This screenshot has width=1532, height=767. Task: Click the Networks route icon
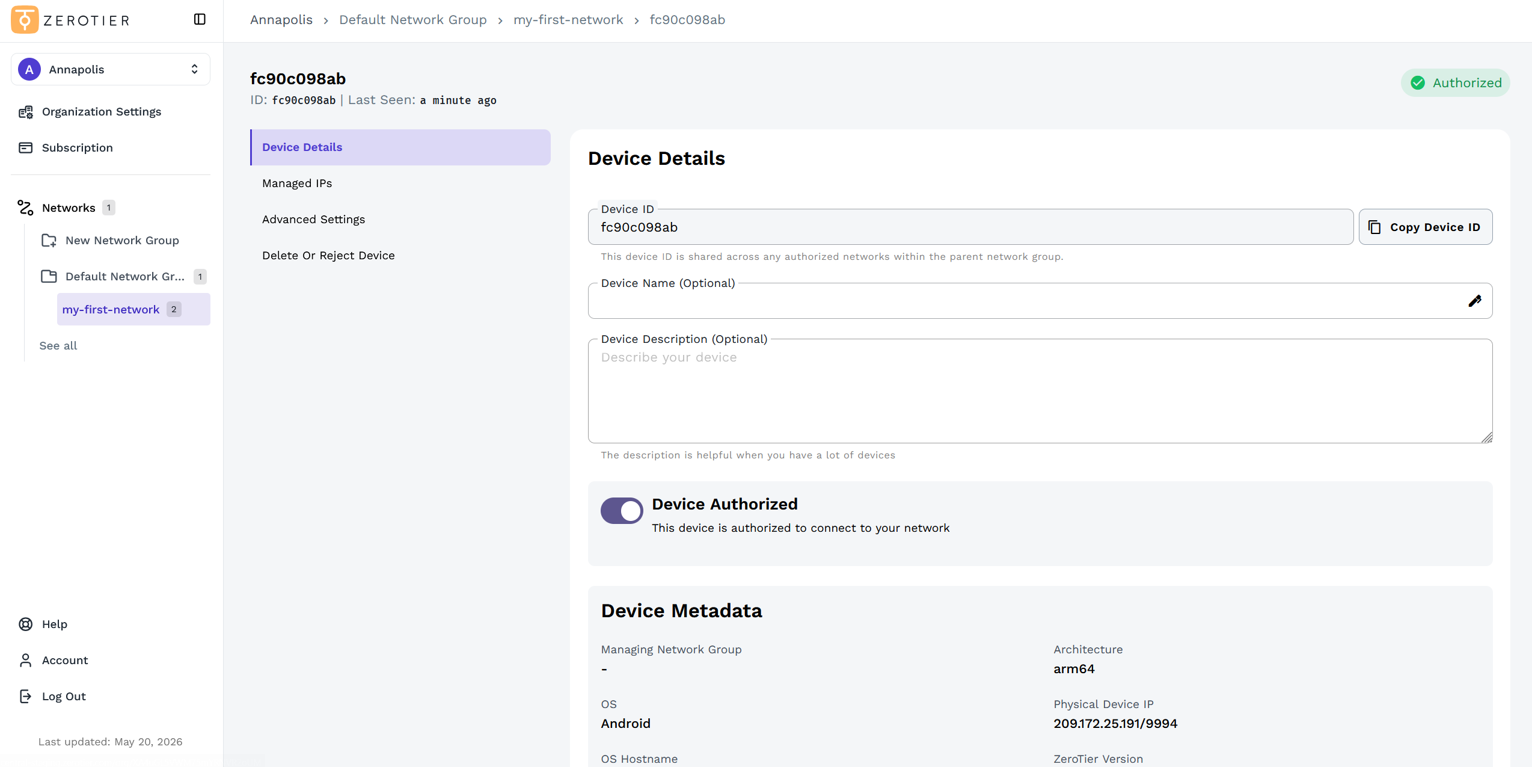25,208
